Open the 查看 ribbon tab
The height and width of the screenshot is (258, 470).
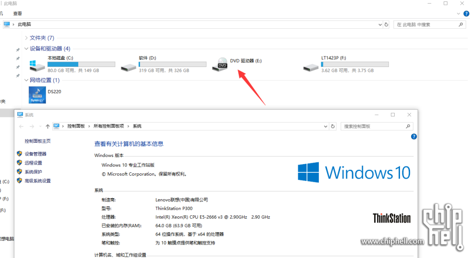(x=17, y=13)
